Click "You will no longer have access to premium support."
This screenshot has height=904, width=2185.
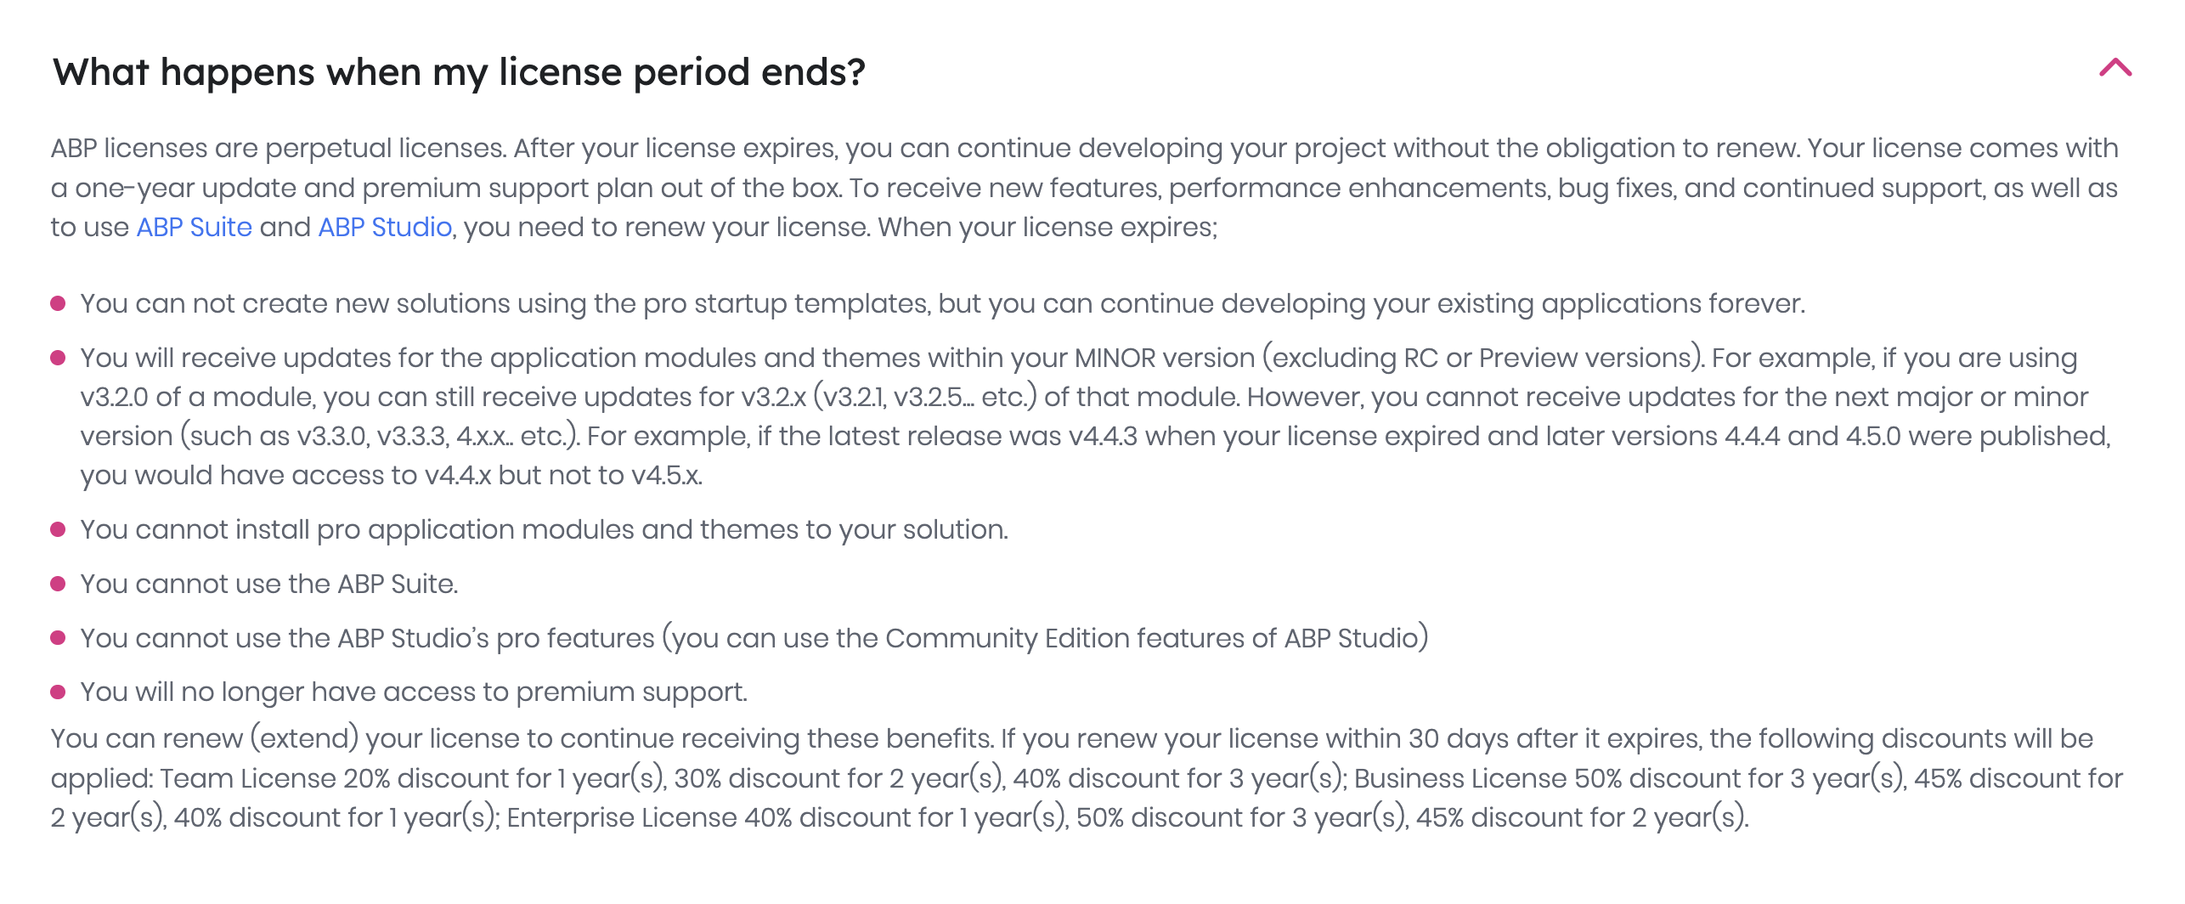pos(414,692)
